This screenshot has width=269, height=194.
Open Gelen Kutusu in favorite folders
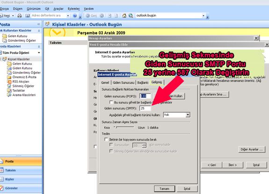point(17,36)
